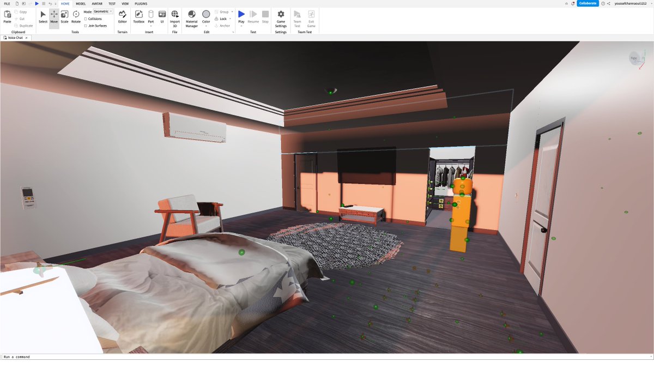Screen dimensions: 654x368
Task: Switch to the TEST ribbon tab
Action: point(112,3)
